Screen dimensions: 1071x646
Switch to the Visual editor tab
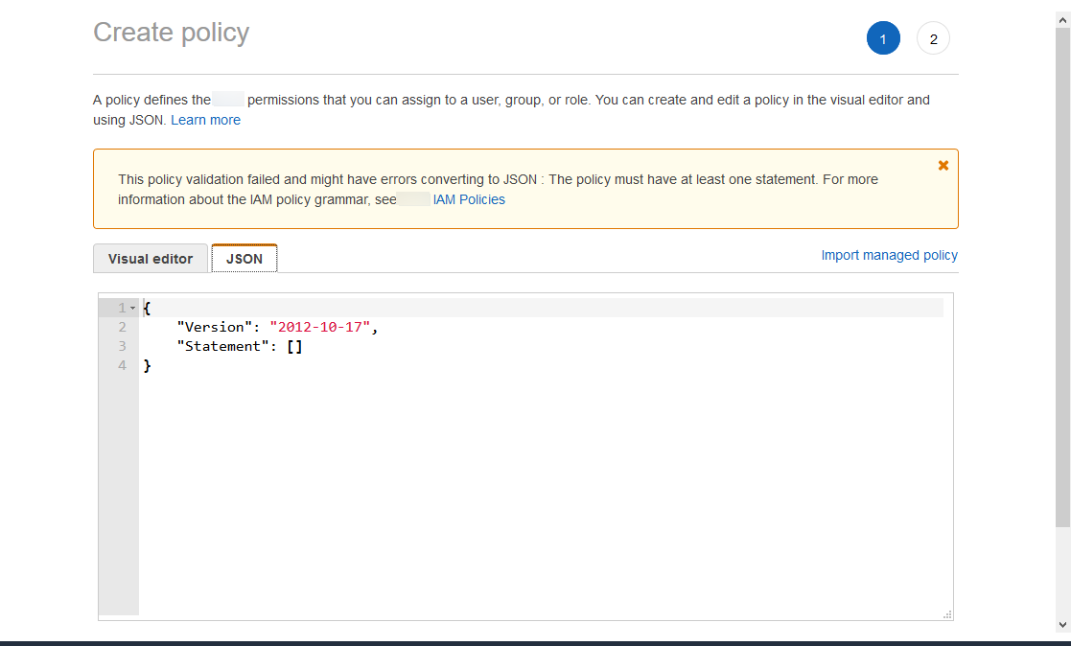(151, 259)
